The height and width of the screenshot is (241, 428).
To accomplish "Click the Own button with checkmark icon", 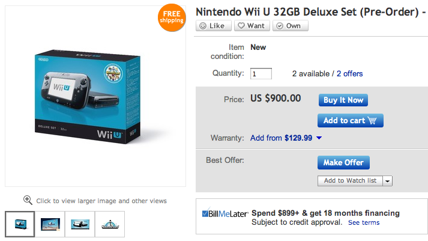I will (290, 26).
